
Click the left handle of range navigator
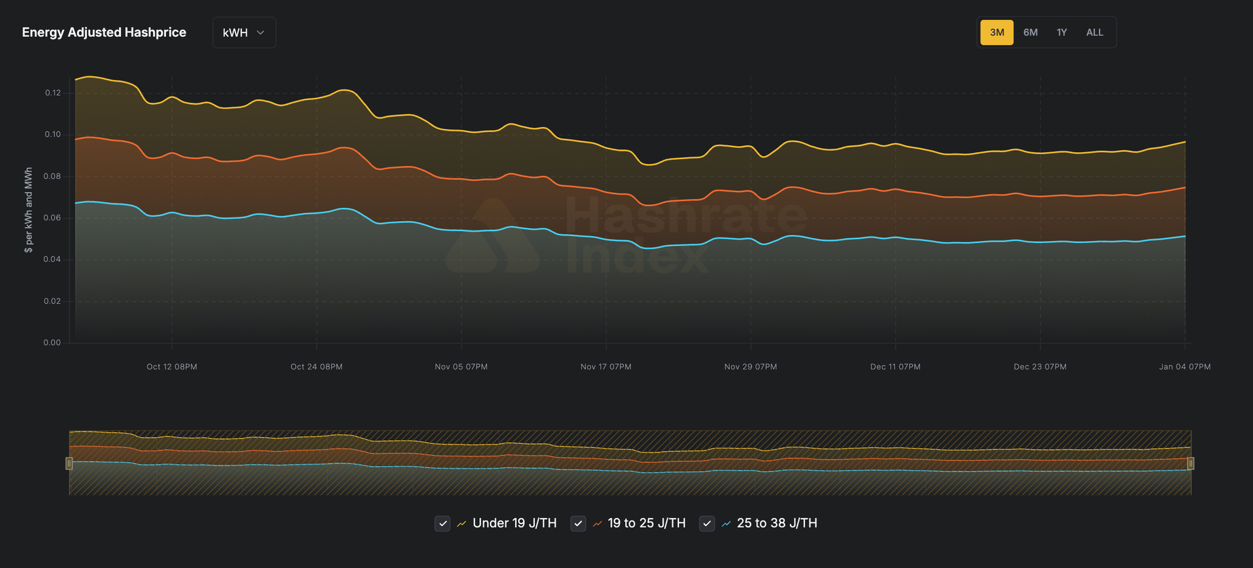[x=70, y=463]
